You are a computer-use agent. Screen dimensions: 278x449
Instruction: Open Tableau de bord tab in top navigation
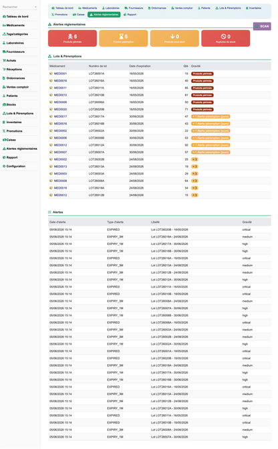coord(62,8)
